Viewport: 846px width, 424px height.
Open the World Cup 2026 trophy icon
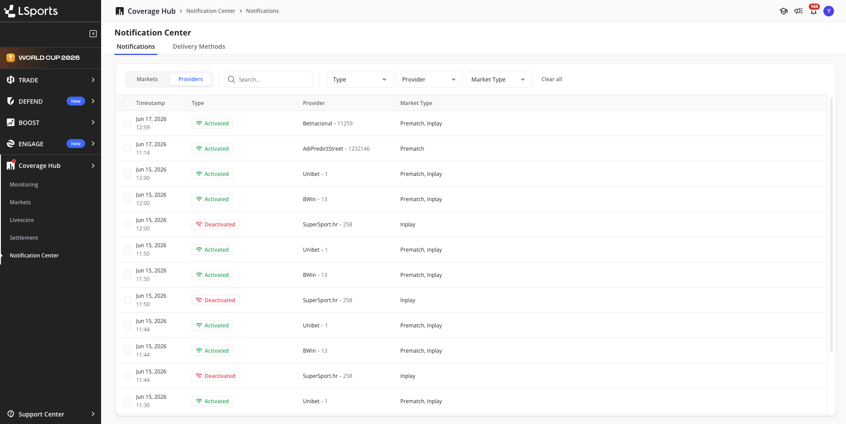(11, 58)
